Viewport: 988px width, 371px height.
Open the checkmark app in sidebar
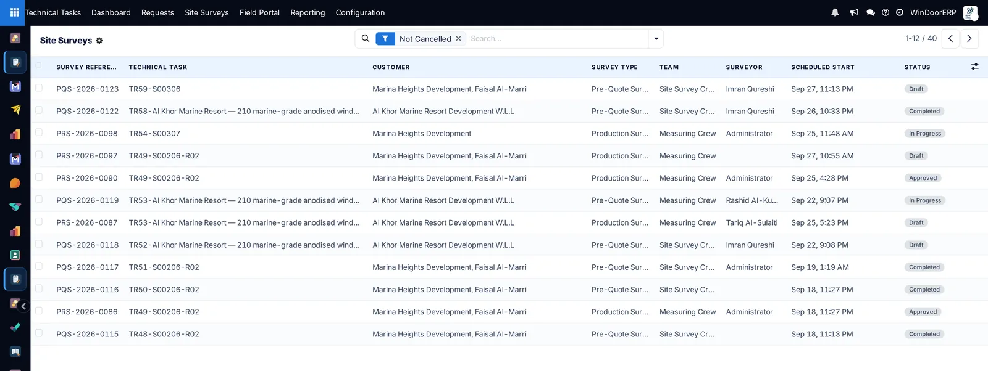coord(15,327)
